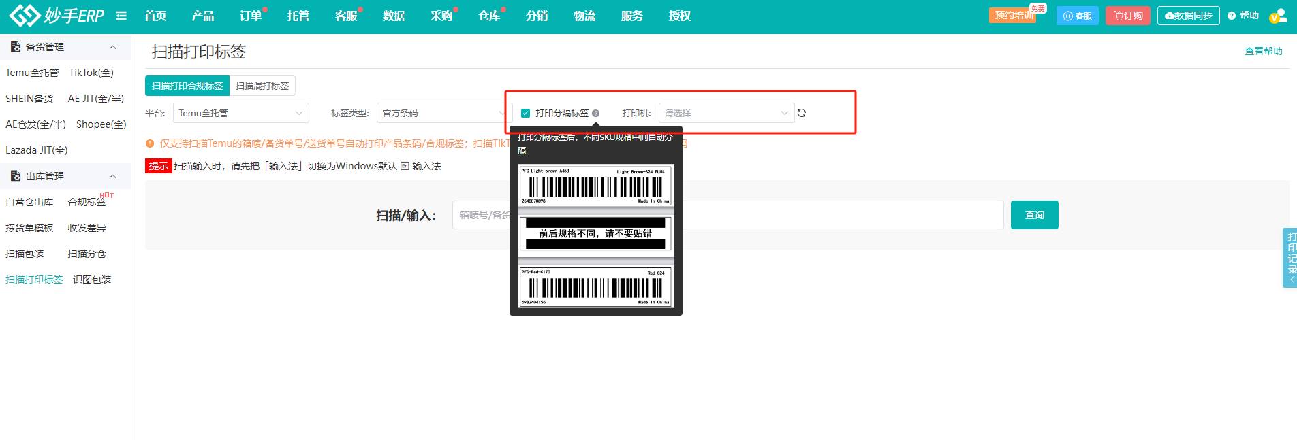Open the 查看帮助 link
Viewport: 1297px width, 440px height.
[1264, 51]
